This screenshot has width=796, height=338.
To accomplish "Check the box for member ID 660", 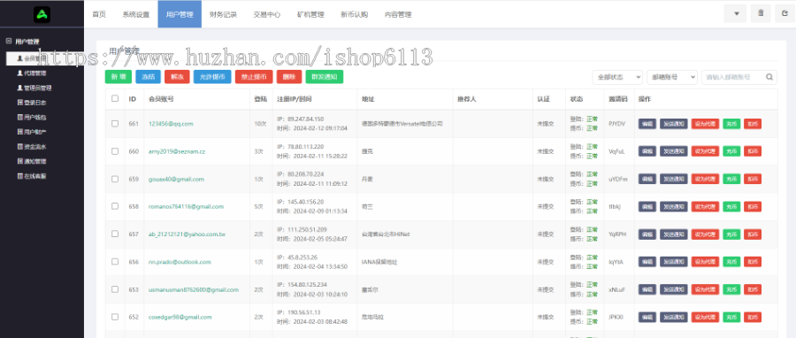I will point(115,151).
